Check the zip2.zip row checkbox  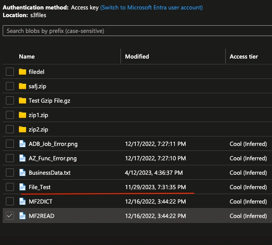10,129
